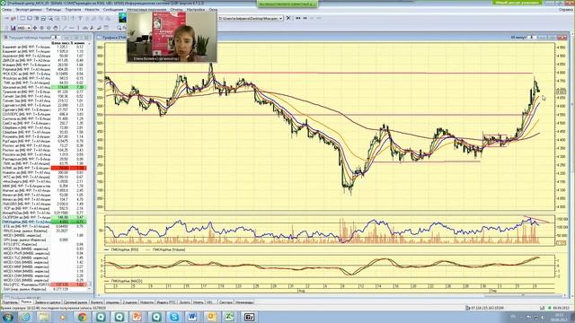Click the green notification banner at top center
This screenshot has height=323, width=575.
click(287, 4)
